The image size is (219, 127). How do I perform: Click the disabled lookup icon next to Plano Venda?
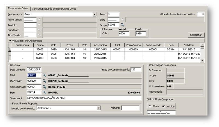click(x=39, y=20)
